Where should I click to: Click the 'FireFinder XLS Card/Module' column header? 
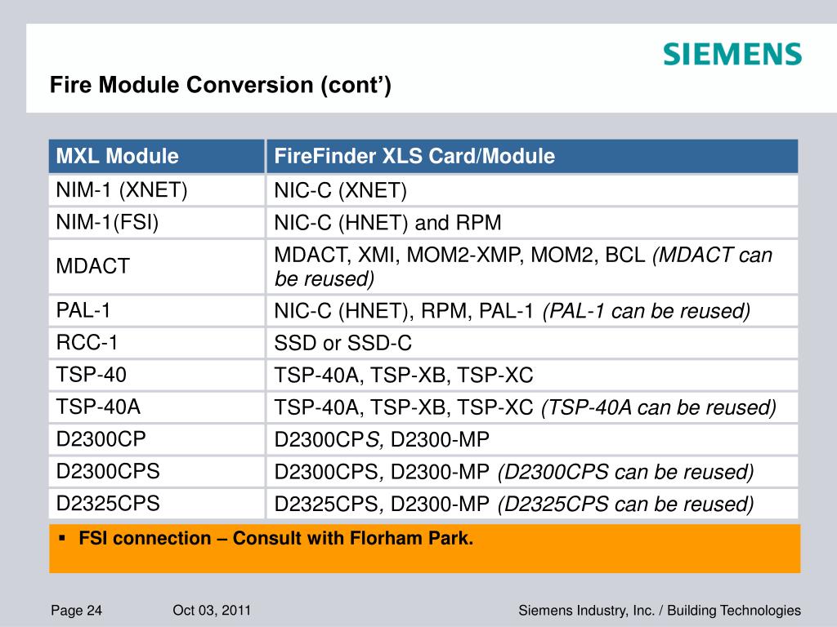click(531, 156)
